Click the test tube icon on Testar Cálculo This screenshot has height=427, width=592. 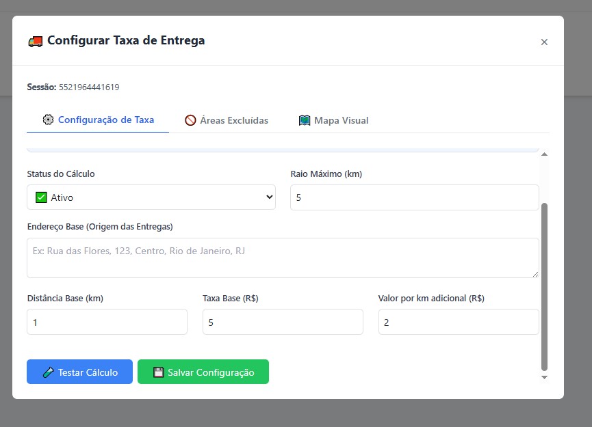click(48, 372)
